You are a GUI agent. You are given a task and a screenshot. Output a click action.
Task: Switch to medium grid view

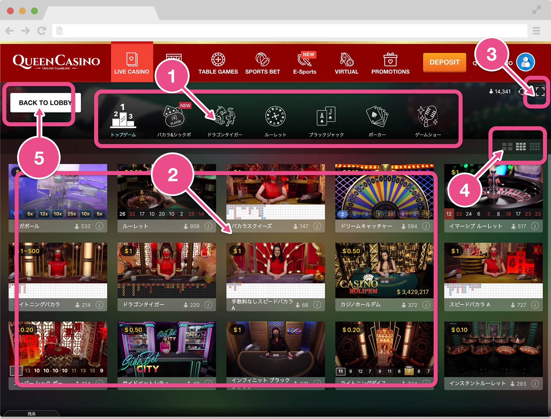click(x=521, y=147)
